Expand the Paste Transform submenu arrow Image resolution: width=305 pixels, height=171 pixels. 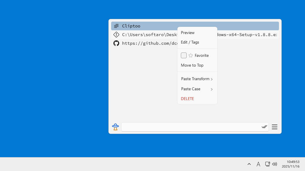(212, 79)
